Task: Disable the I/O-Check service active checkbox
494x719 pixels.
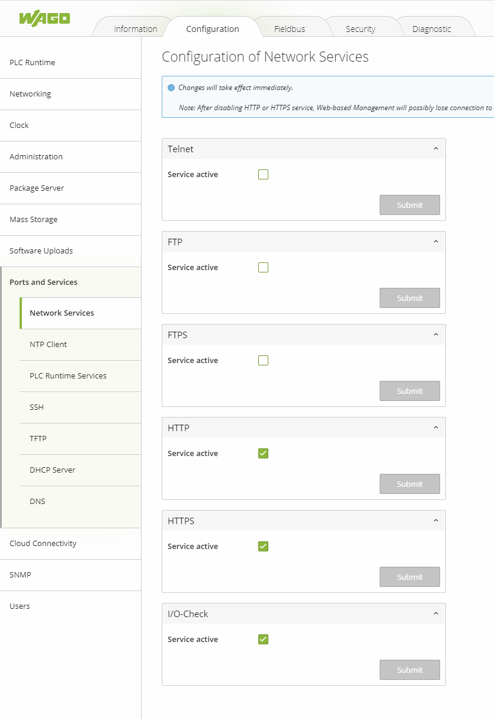Action: coord(264,640)
